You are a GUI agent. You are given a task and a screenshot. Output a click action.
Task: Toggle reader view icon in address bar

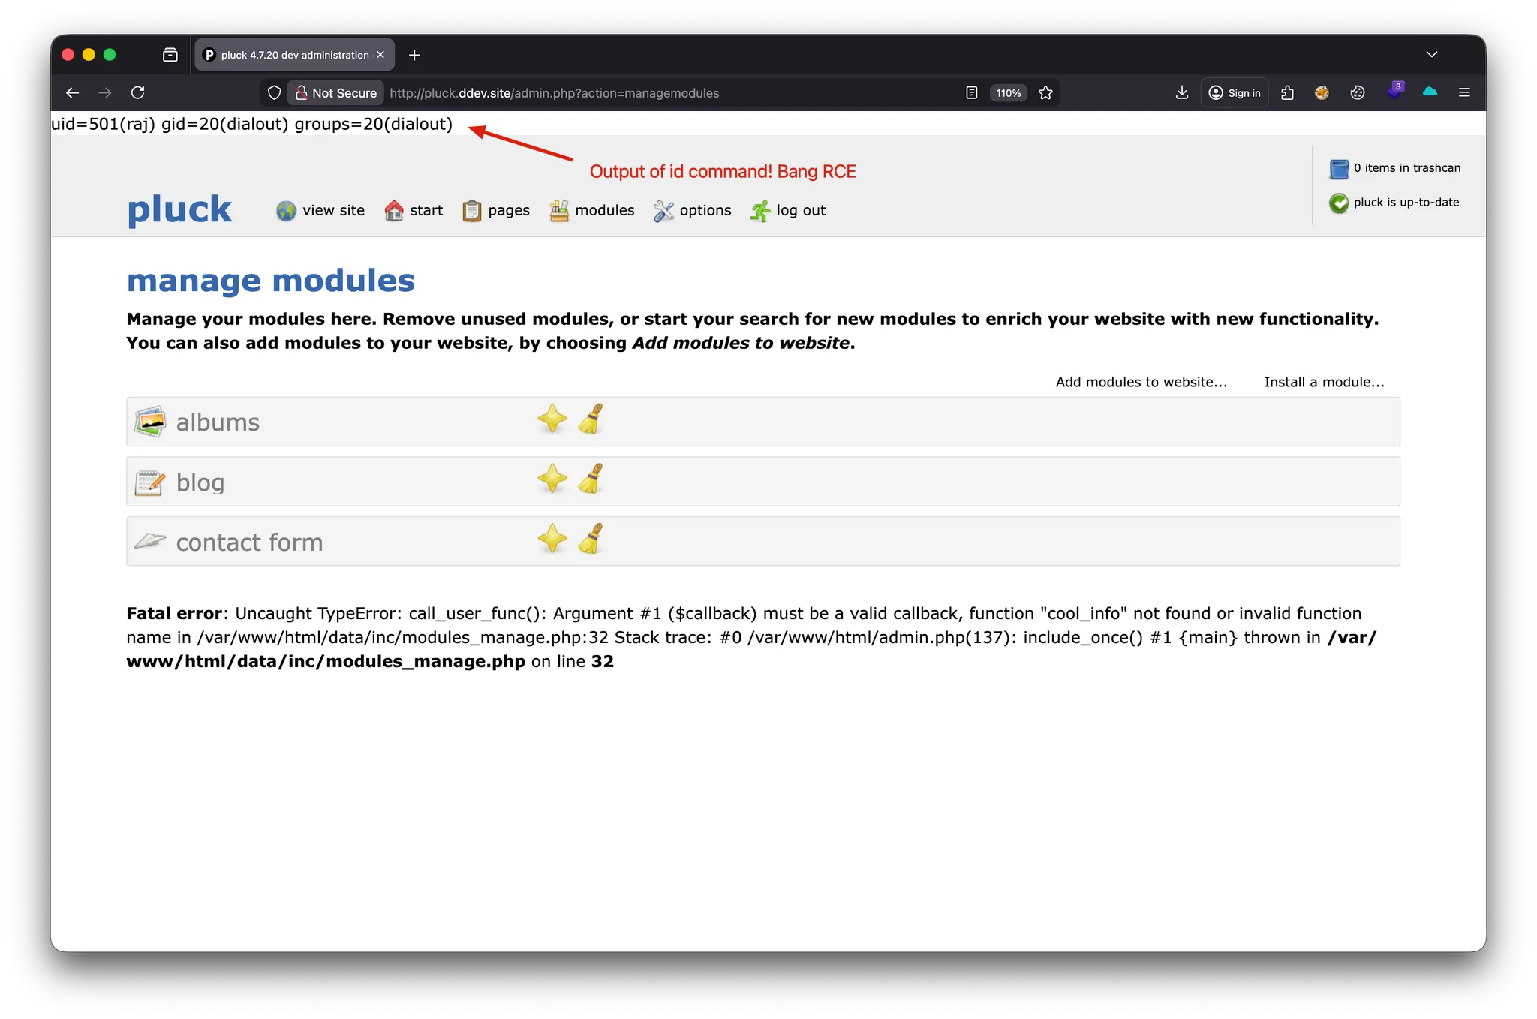(971, 93)
